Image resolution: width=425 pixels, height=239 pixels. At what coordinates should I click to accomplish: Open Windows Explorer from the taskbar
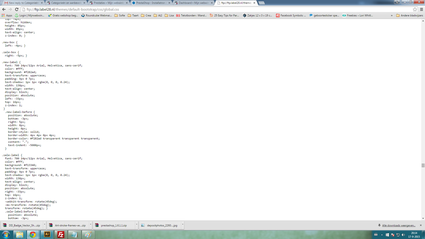pyautogui.click(x=19, y=234)
